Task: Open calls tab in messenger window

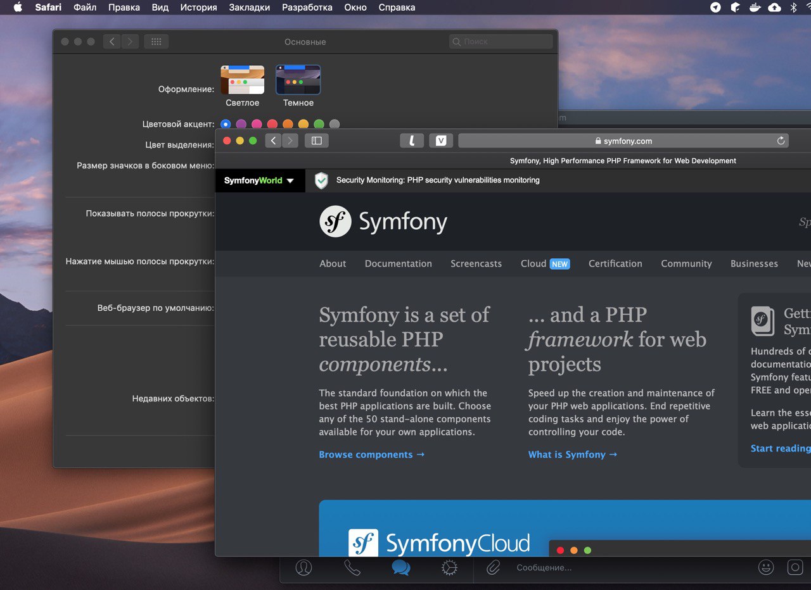Action: (352, 568)
